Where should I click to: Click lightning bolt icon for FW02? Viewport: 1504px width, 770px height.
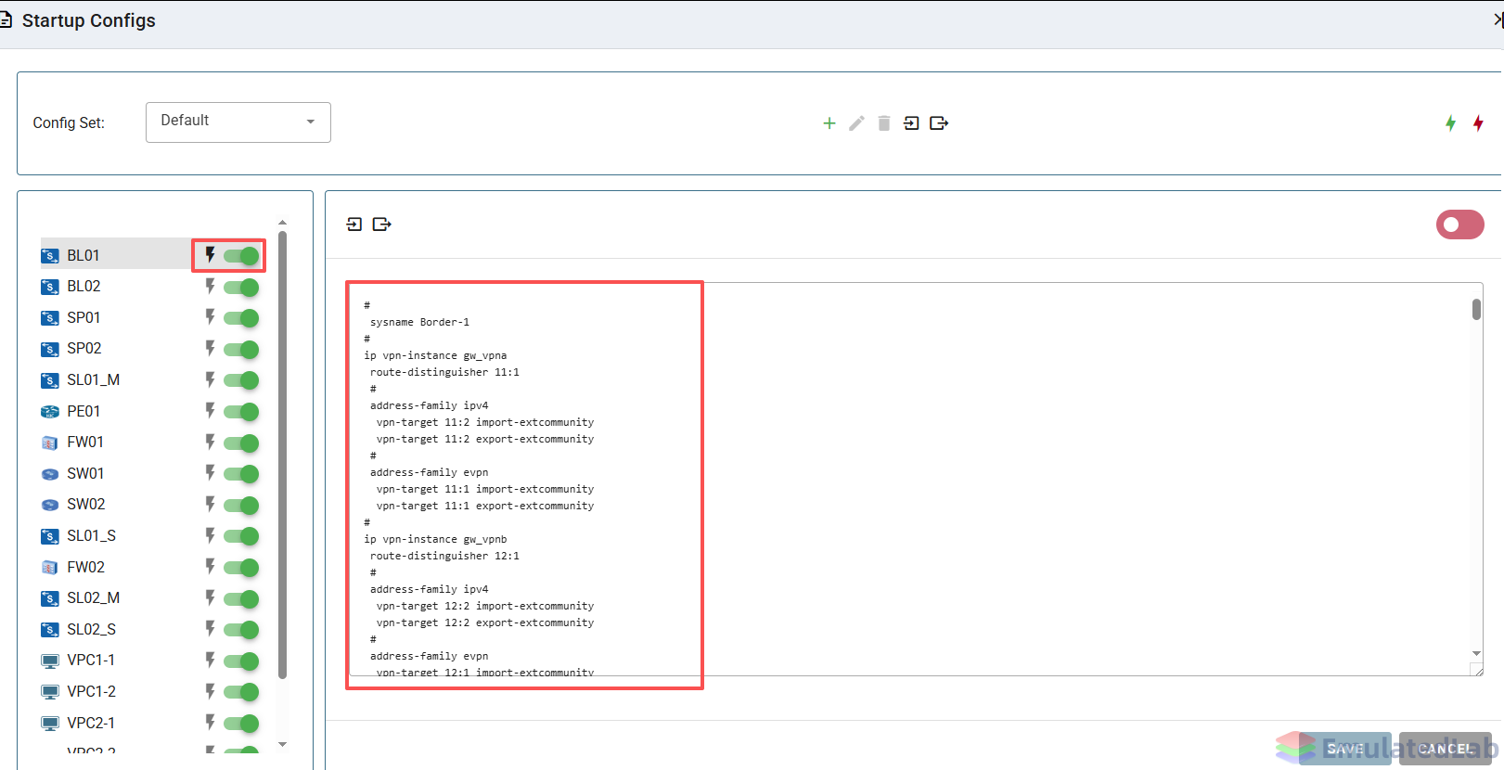tap(211, 567)
